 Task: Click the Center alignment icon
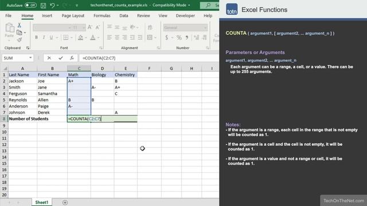coord(117,37)
